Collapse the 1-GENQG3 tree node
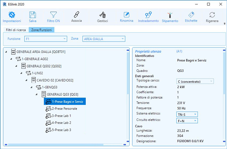 pyautogui.click(x=31, y=87)
